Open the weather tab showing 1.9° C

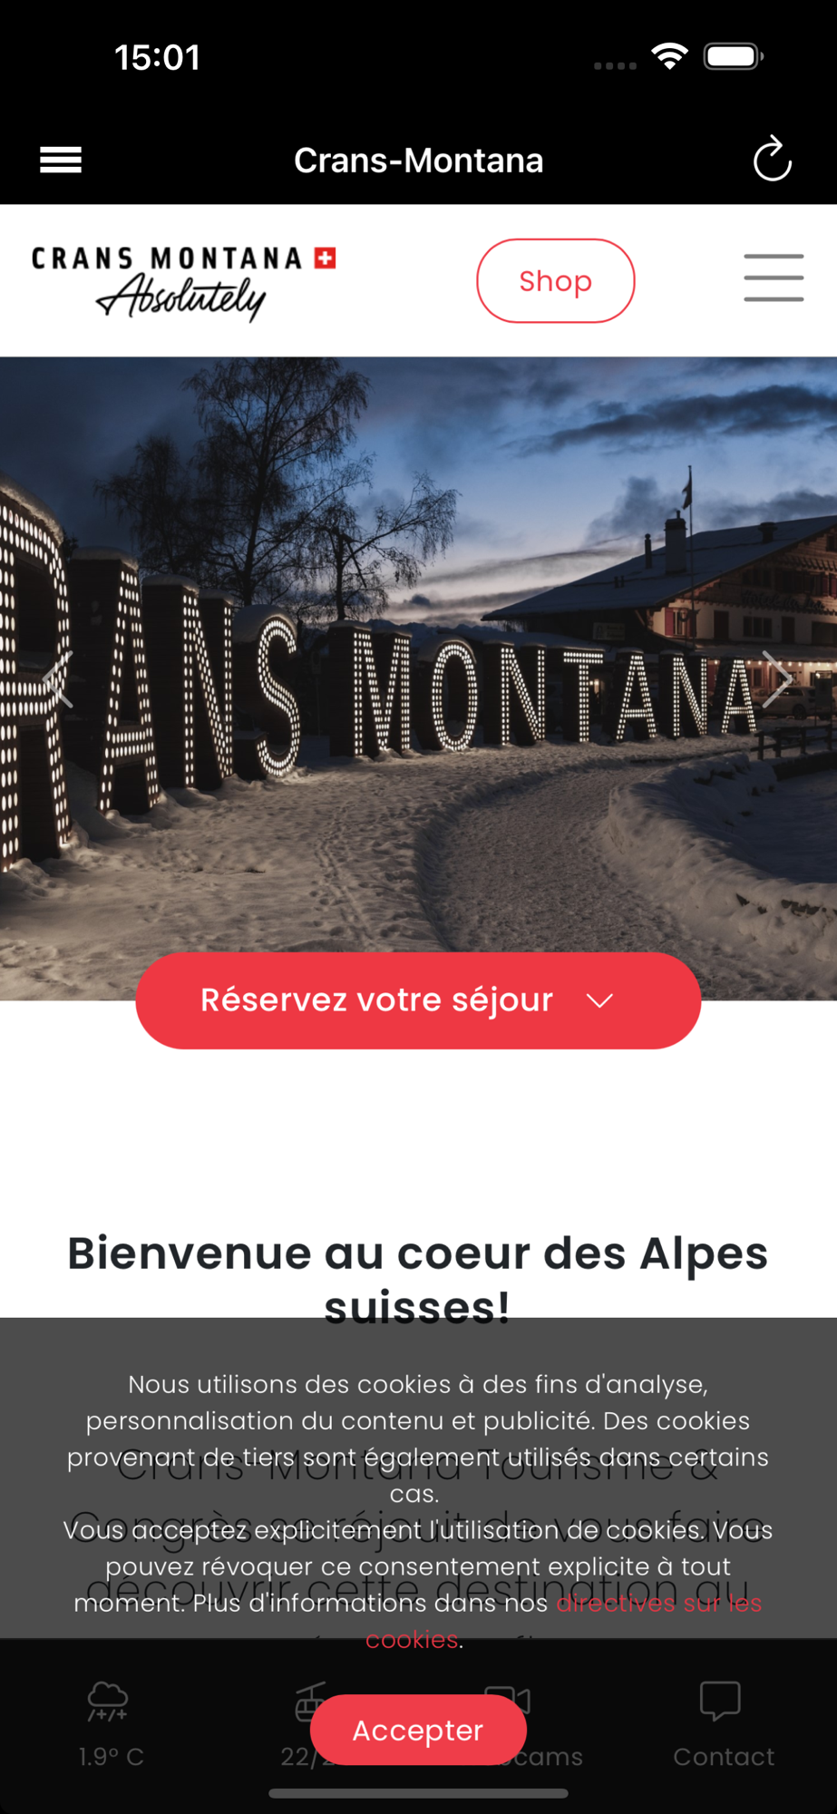coord(111,1724)
